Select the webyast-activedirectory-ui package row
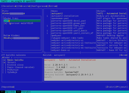Viewport: 129px width, 93px height. (x=85, y=40)
